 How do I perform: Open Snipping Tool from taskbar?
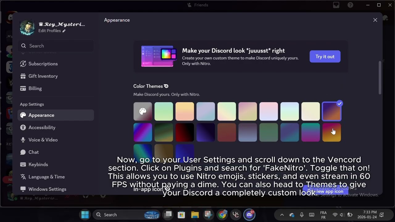tap(208, 215)
